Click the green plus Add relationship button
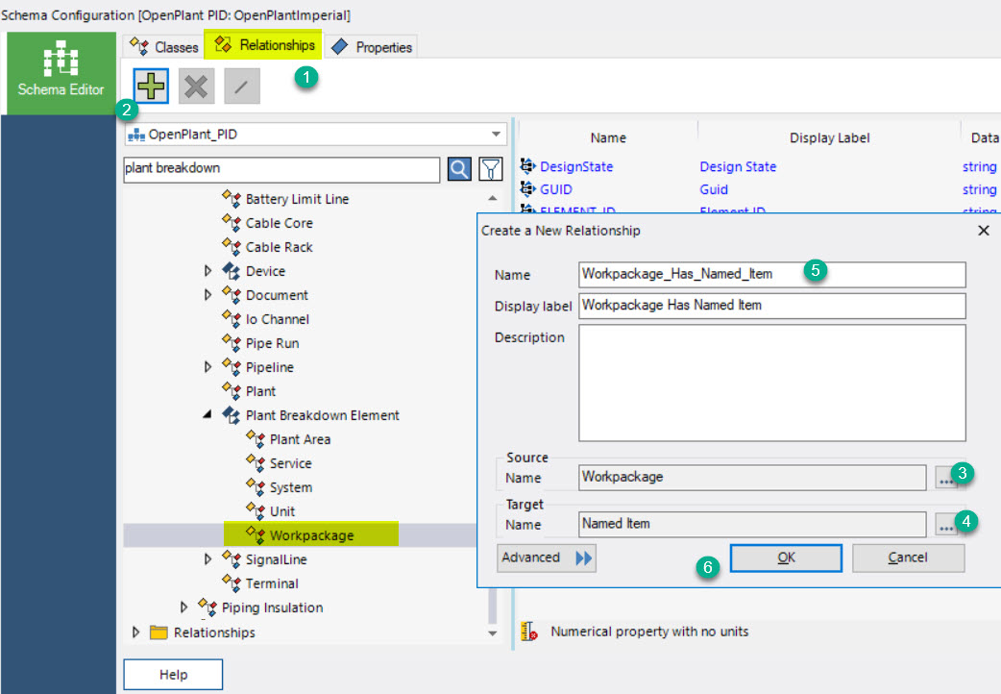1001x694 pixels. coord(151,86)
